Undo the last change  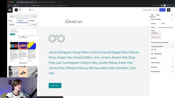[23, 10]
